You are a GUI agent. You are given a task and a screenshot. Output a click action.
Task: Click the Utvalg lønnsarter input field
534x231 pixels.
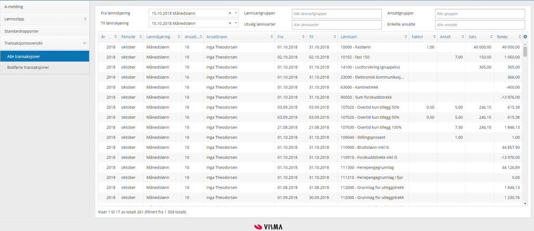tap(337, 25)
